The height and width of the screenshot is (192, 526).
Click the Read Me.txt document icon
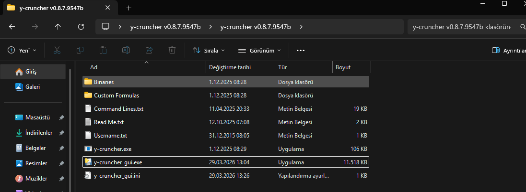88,122
